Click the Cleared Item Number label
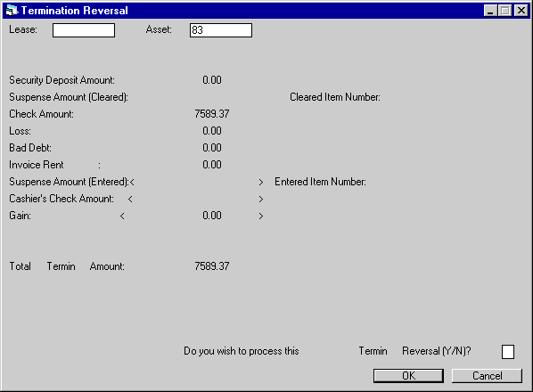Screen dimensions: 533x392 click(x=335, y=97)
